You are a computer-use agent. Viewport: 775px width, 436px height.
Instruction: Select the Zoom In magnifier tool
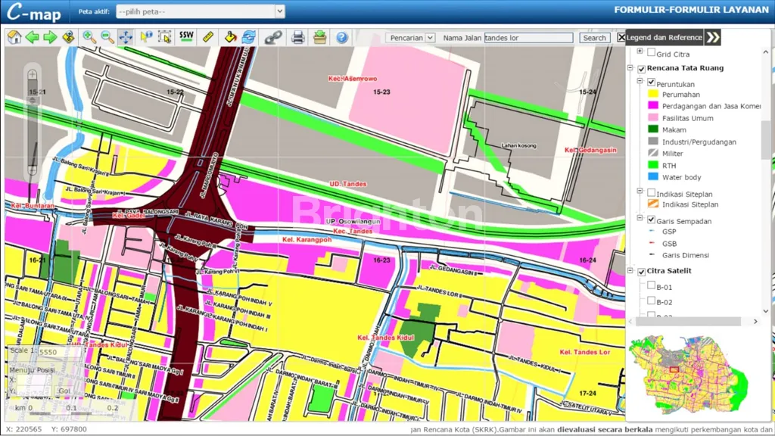tap(89, 37)
